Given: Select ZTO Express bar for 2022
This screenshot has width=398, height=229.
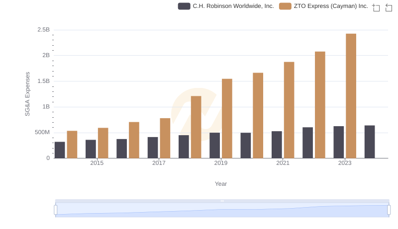Looking at the screenshot, I should coord(320,105).
